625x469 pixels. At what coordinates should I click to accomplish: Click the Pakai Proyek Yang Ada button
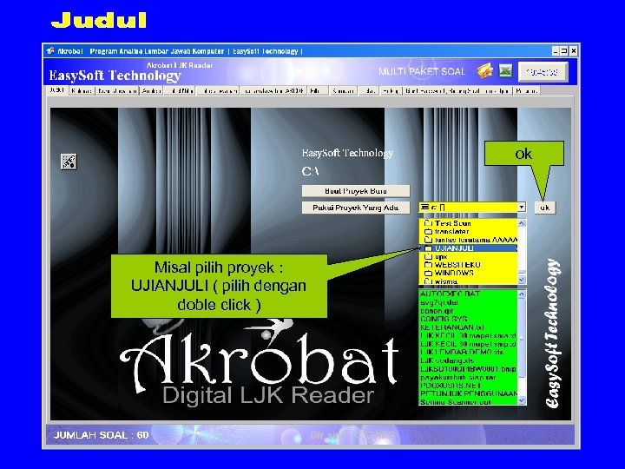pyautogui.click(x=356, y=208)
